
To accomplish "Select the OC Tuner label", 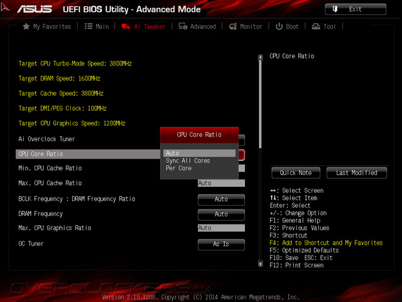I will click(31, 243).
